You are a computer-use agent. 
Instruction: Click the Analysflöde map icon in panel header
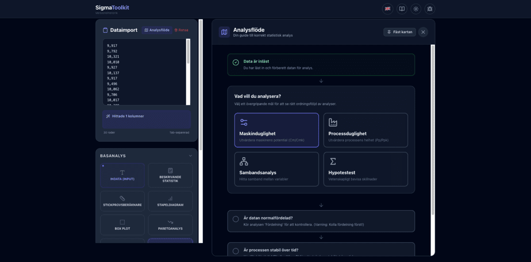tap(224, 32)
